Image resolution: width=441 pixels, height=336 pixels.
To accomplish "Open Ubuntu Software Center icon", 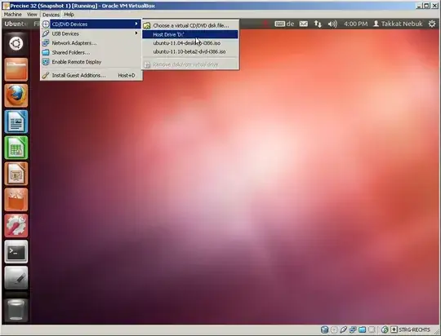I will (16, 200).
